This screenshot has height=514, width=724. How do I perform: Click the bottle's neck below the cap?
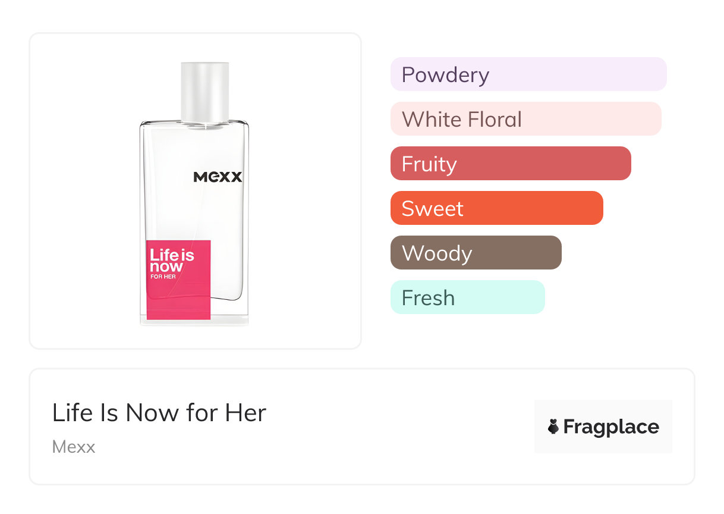tap(204, 123)
